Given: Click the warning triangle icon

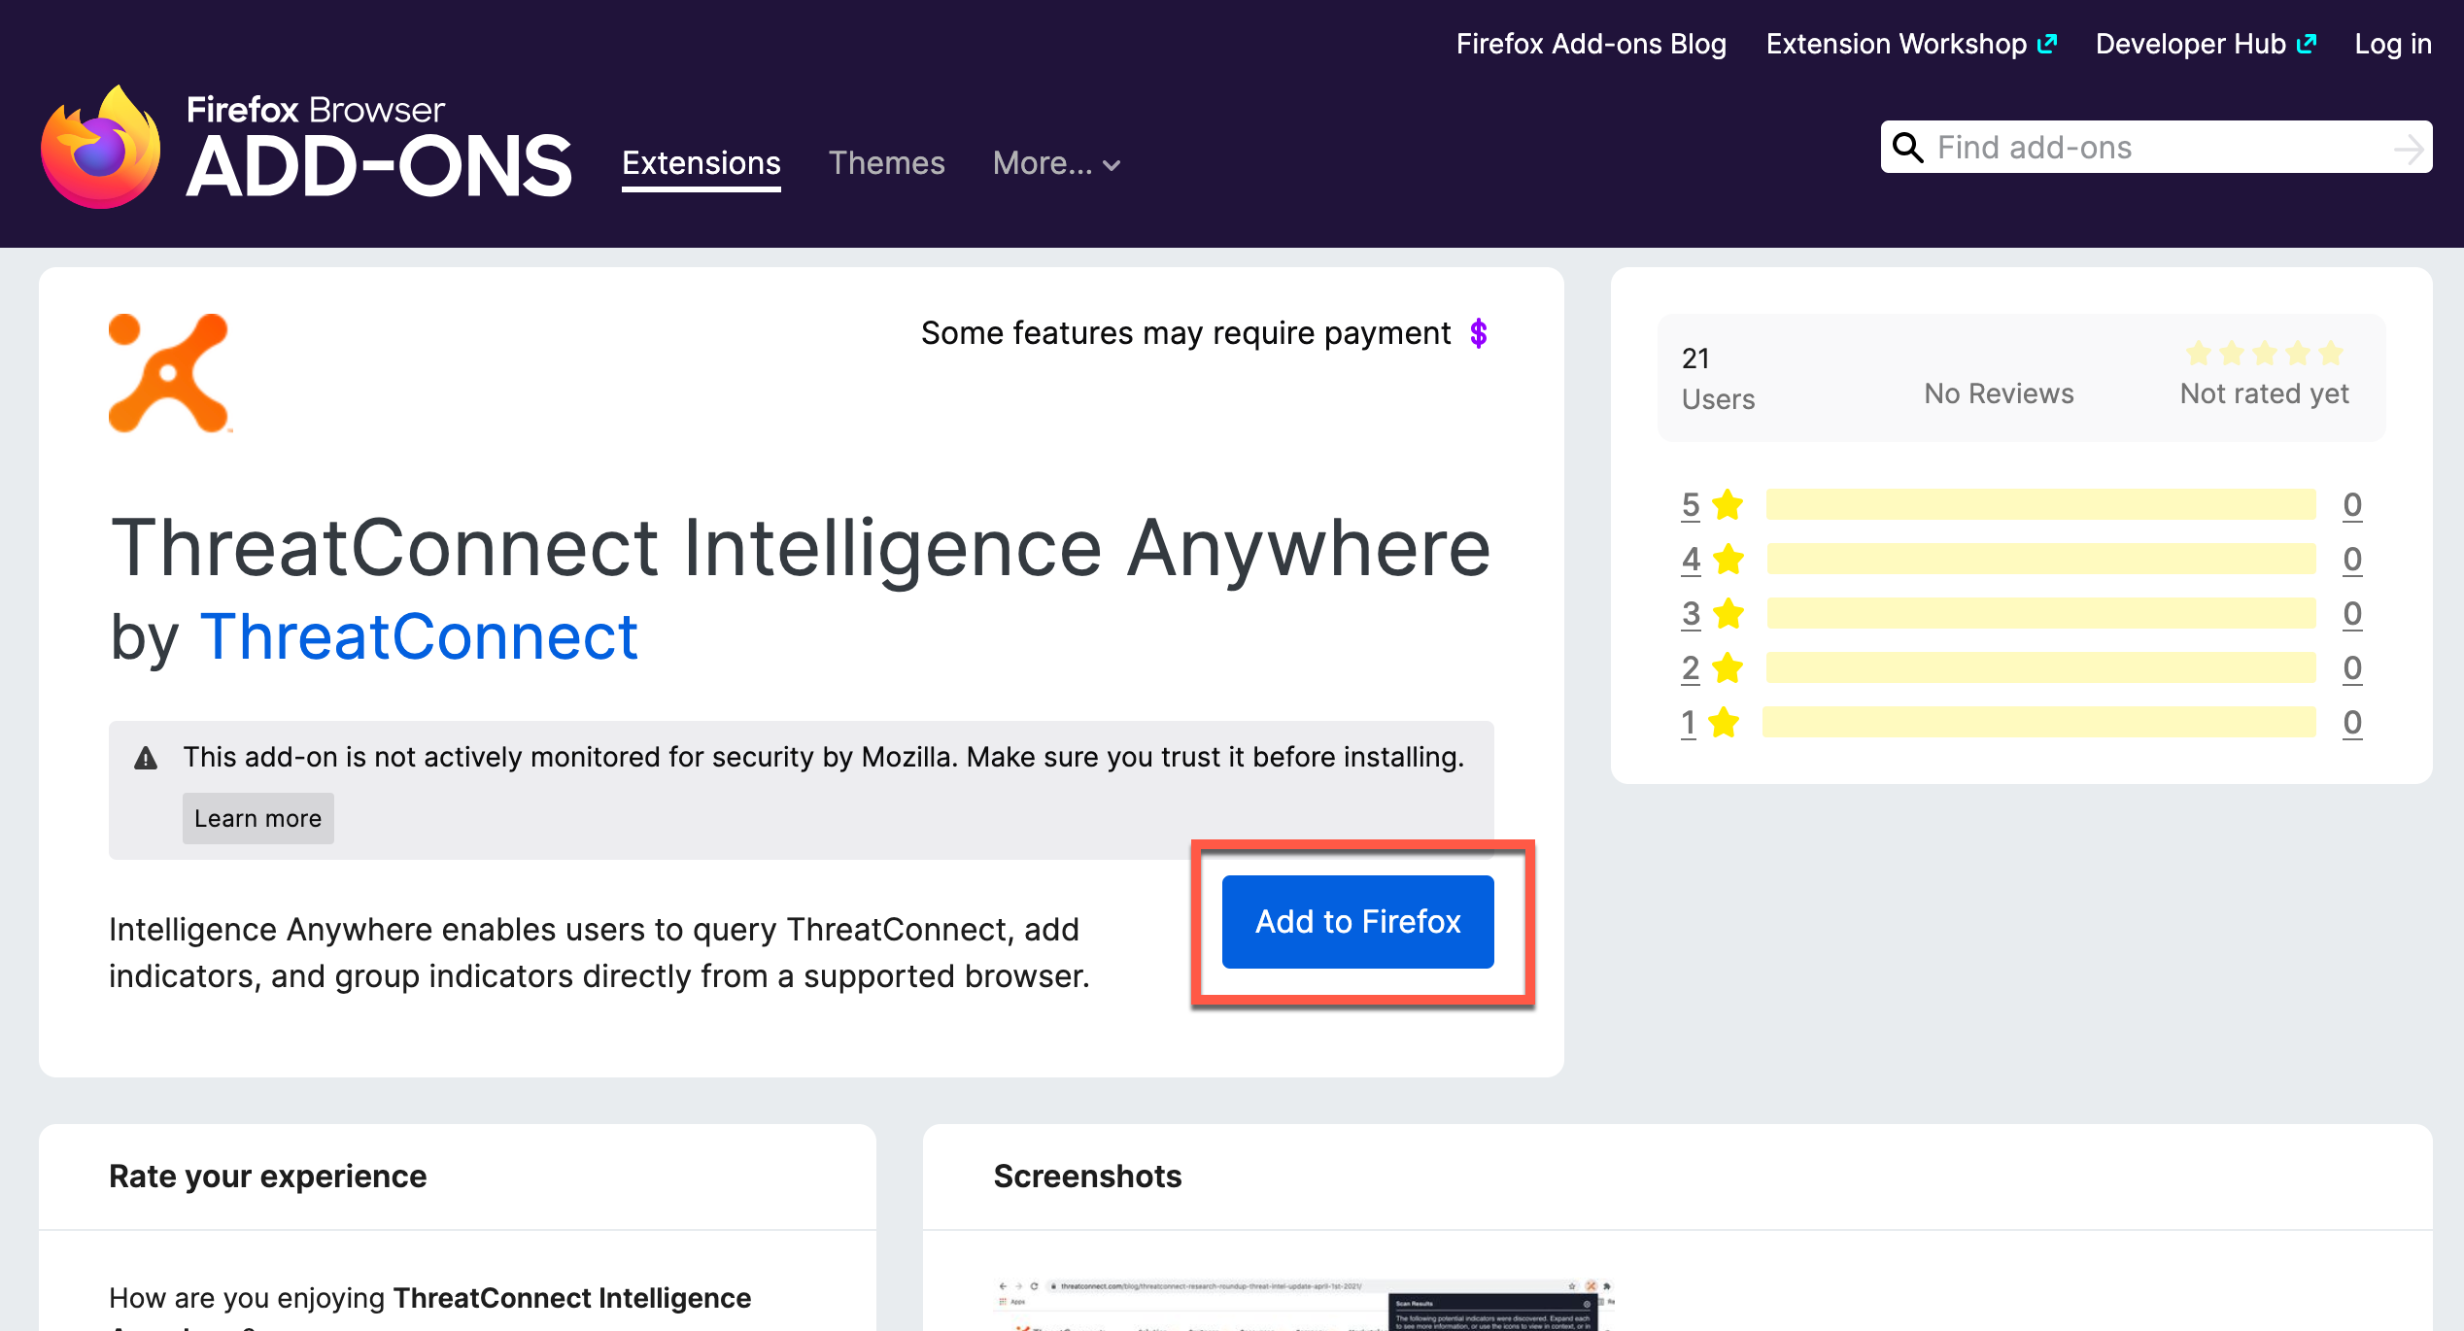Looking at the screenshot, I should click(146, 758).
